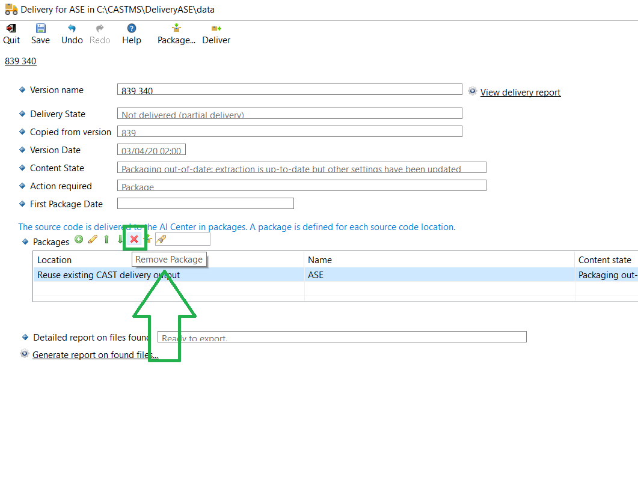Click the Version Date field
638x483 pixels.
151,150
